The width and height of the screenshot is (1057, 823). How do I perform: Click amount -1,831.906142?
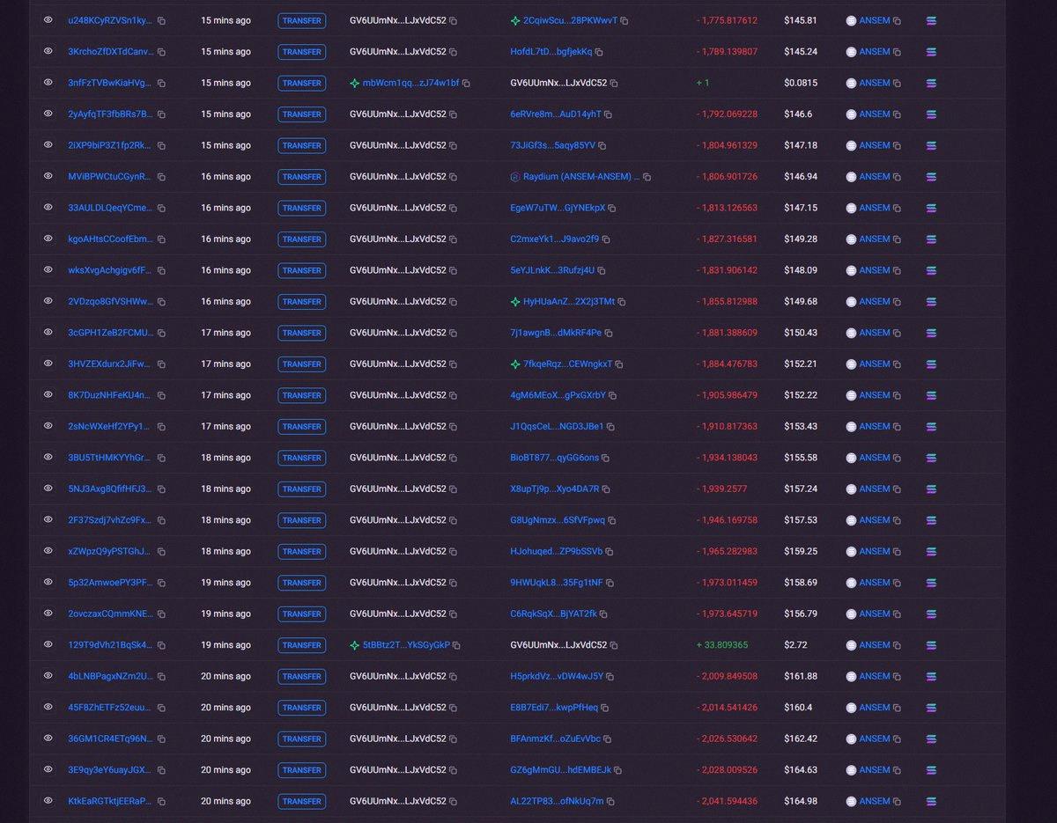[x=727, y=270]
